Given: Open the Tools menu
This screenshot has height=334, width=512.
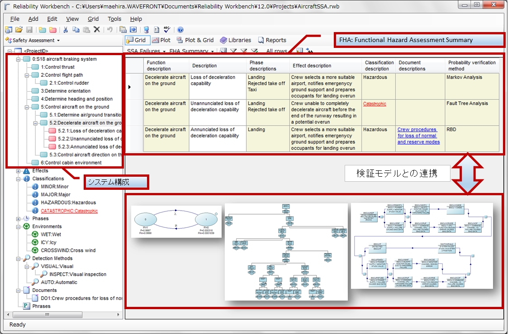Looking at the screenshot, I should pos(114,19).
